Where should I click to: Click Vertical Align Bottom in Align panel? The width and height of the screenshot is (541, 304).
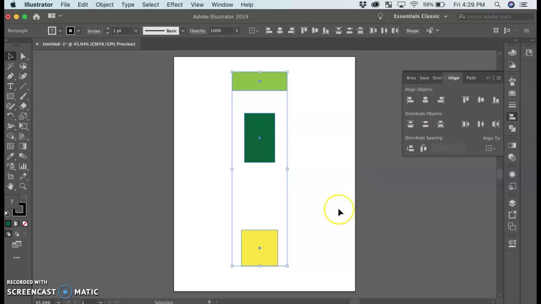(496, 100)
